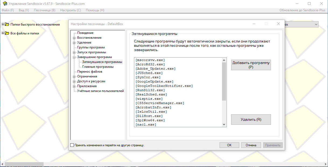Click program list scroll-up arrow
Image resolution: width=328 pixels, height=167 pixels.
[x=224, y=60]
